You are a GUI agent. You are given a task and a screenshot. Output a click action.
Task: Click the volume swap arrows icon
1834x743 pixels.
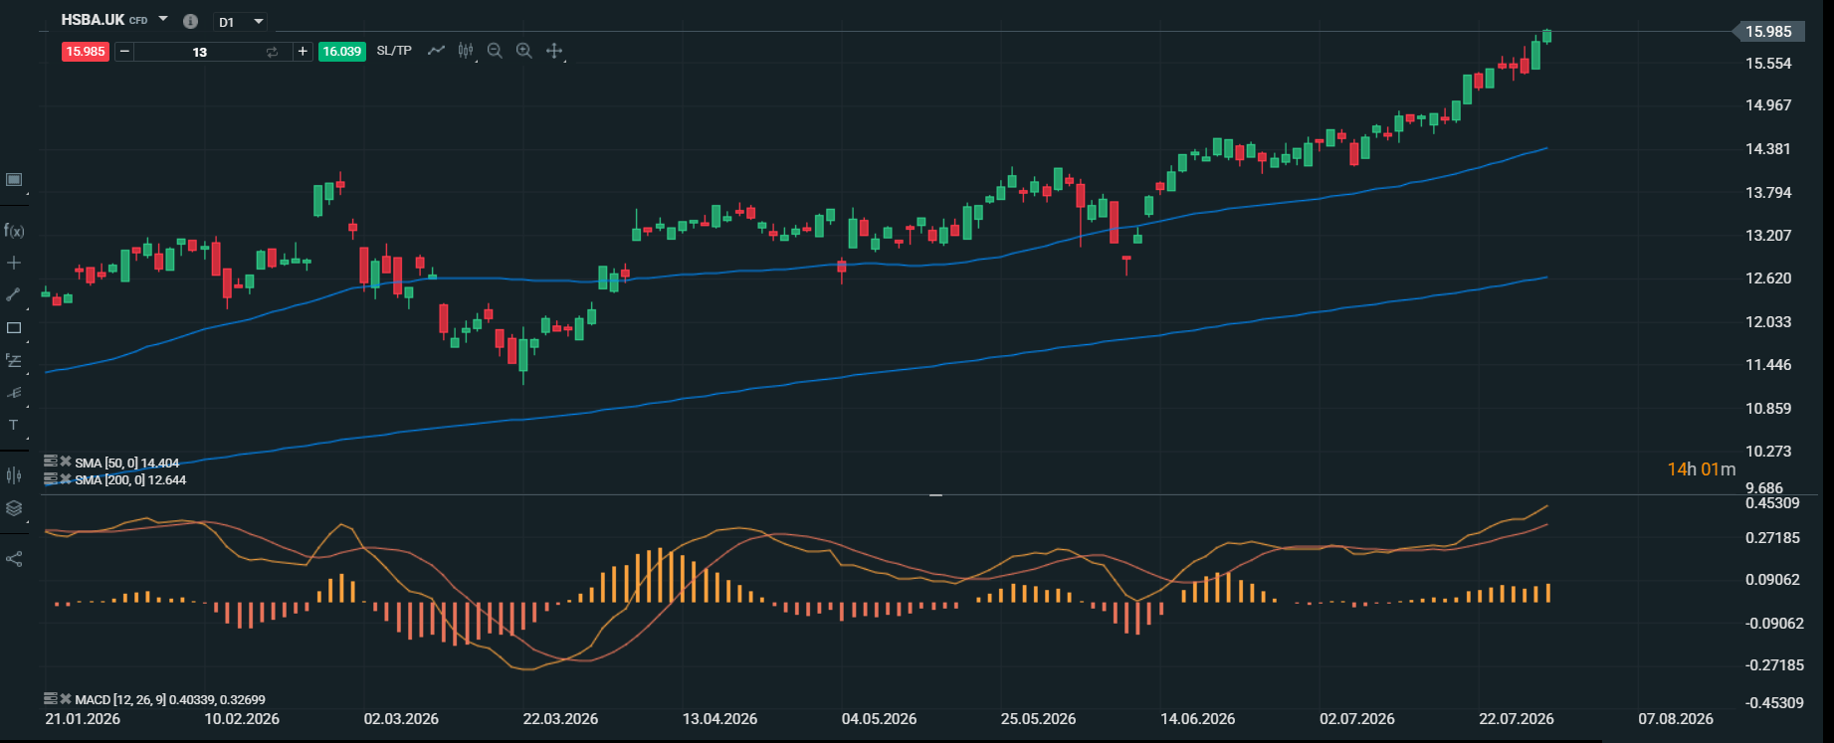272,52
